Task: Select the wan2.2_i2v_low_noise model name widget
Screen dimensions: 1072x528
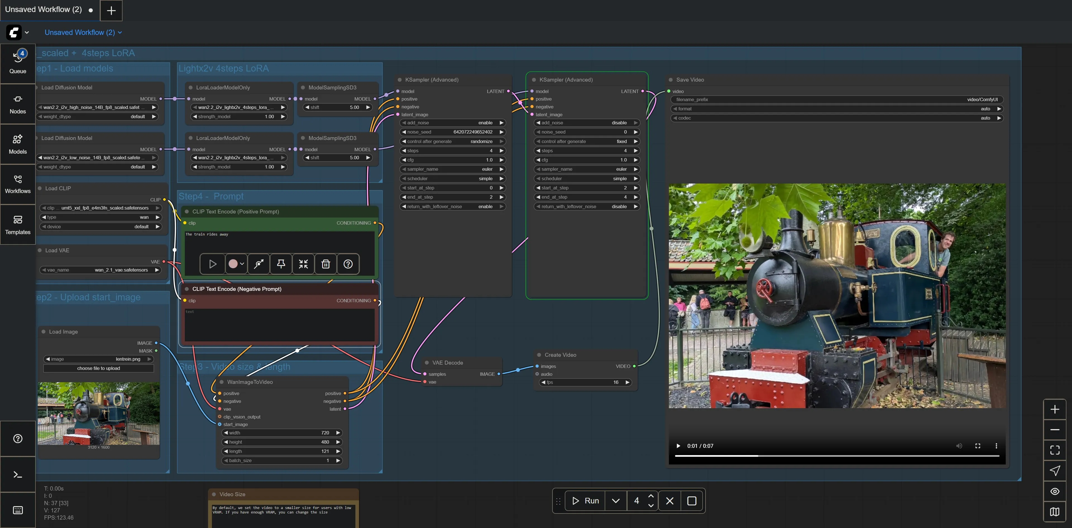Action: pyautogui.click(x=97, y=158)
